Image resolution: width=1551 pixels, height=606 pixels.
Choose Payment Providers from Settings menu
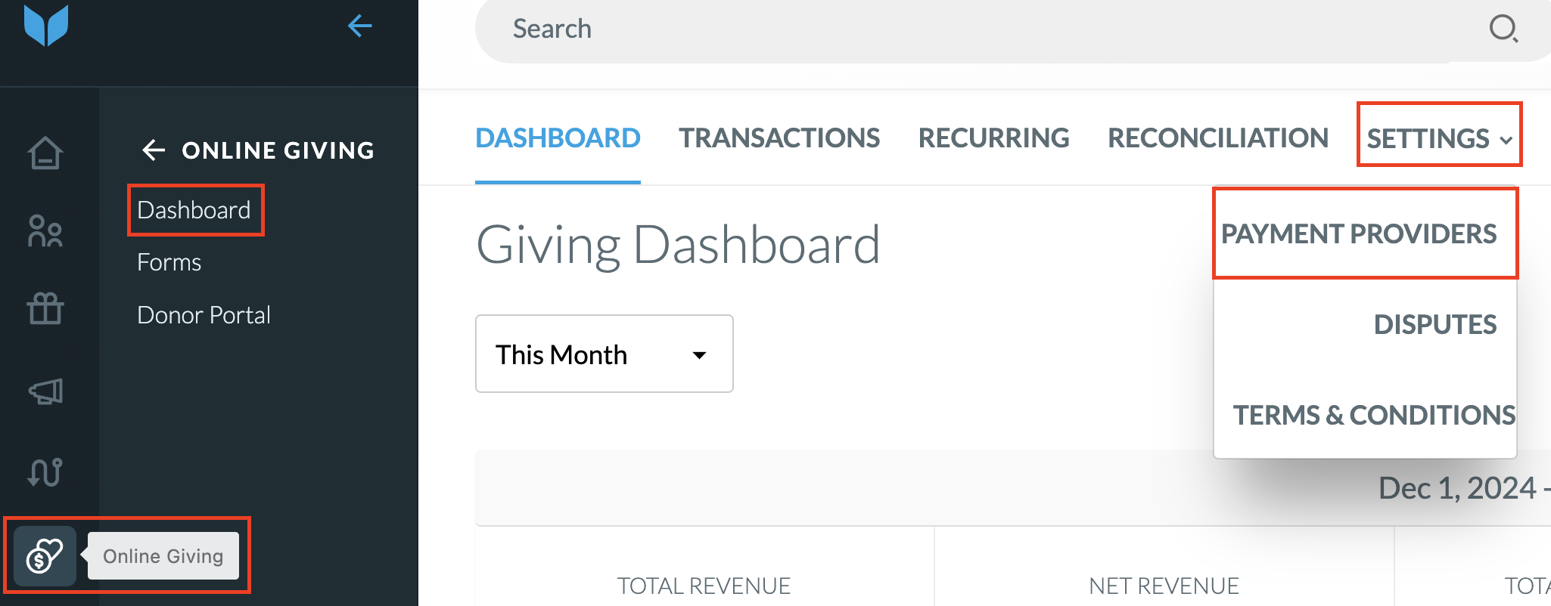pos(1359,234)
